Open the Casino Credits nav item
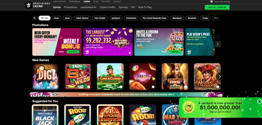262x125 pixels. pyautogui.click(x=107, y=7)
